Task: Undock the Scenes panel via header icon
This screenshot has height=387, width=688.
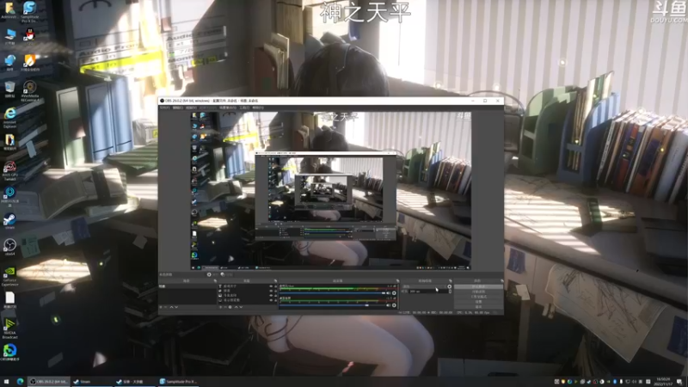Action: [216, 281]
